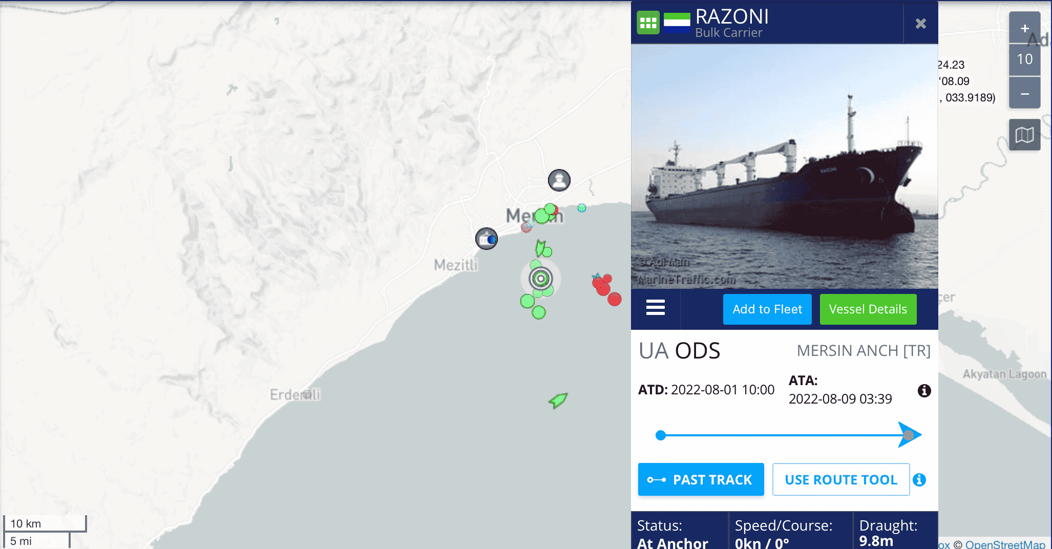The height and width of the screenshot is (549, 1052).
Task: Open the OpenStreetMap attribution link
Action: click(1005, 544)
